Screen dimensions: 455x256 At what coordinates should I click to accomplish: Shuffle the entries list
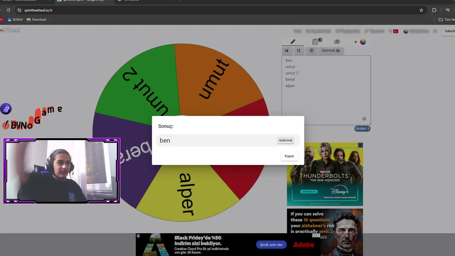point(287,50)
